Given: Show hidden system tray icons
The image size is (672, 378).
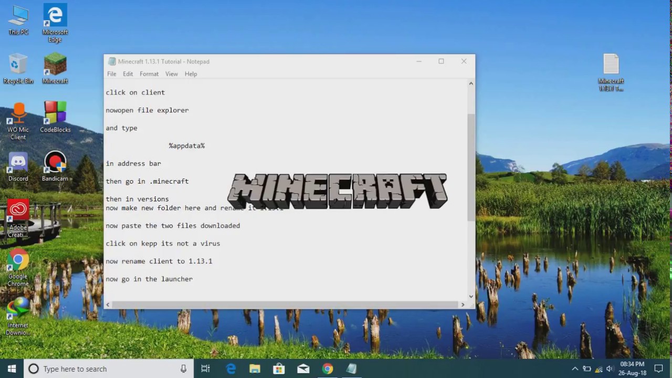Looking at the screenshot, I should click(x=575, y=369).
